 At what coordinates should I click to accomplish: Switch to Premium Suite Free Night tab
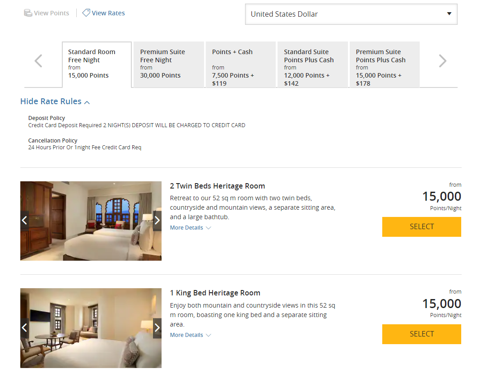click(168, 64)
